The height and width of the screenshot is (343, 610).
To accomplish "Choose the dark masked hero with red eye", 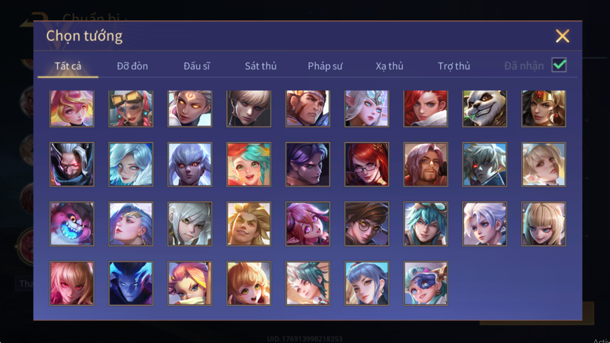I will pos(72,164).
